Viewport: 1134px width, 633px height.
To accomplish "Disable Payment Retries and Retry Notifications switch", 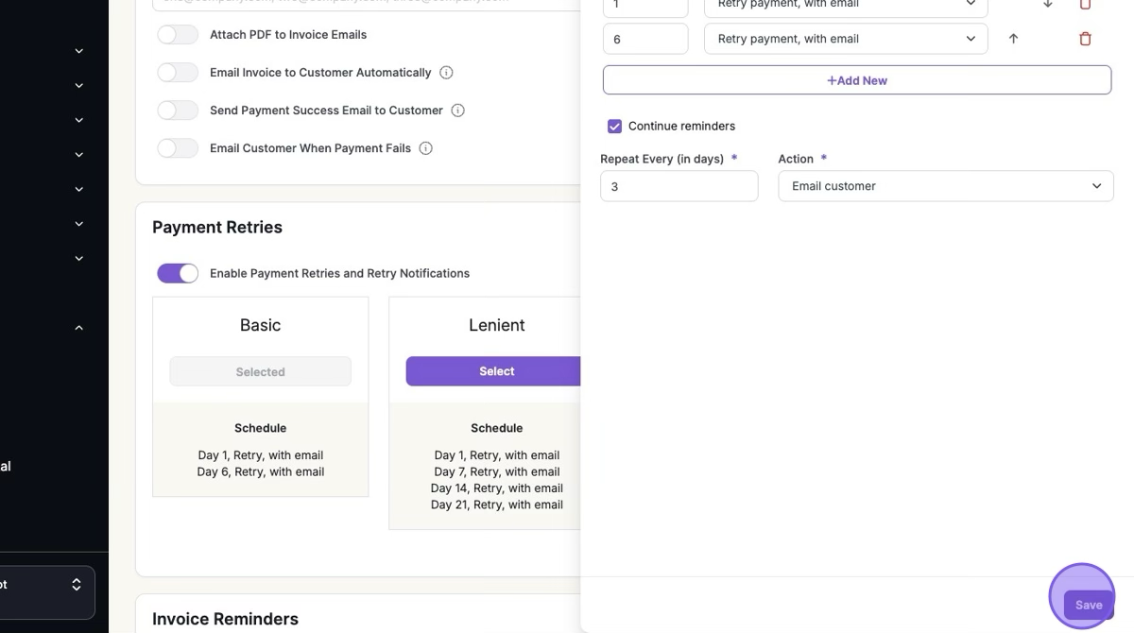I will click(x=178, y=273).
